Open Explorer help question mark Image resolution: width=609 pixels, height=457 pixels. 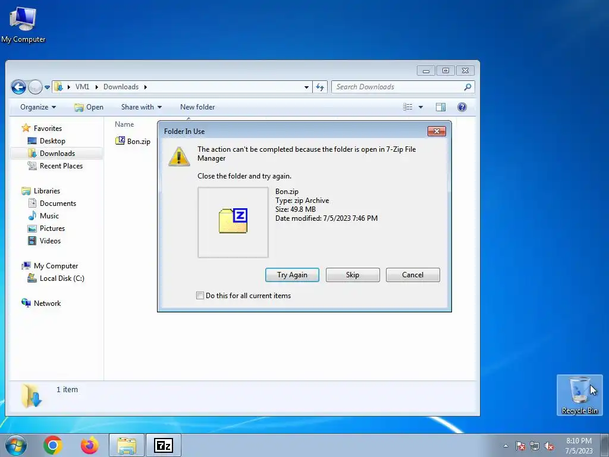[462, 107]
